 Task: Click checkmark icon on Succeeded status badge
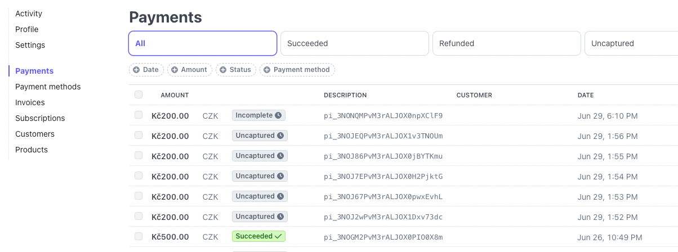278,237
